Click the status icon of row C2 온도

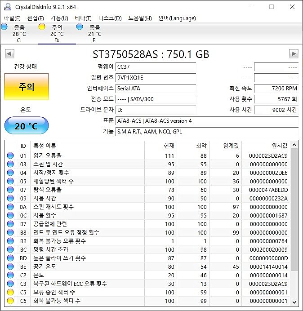point(10,275)
